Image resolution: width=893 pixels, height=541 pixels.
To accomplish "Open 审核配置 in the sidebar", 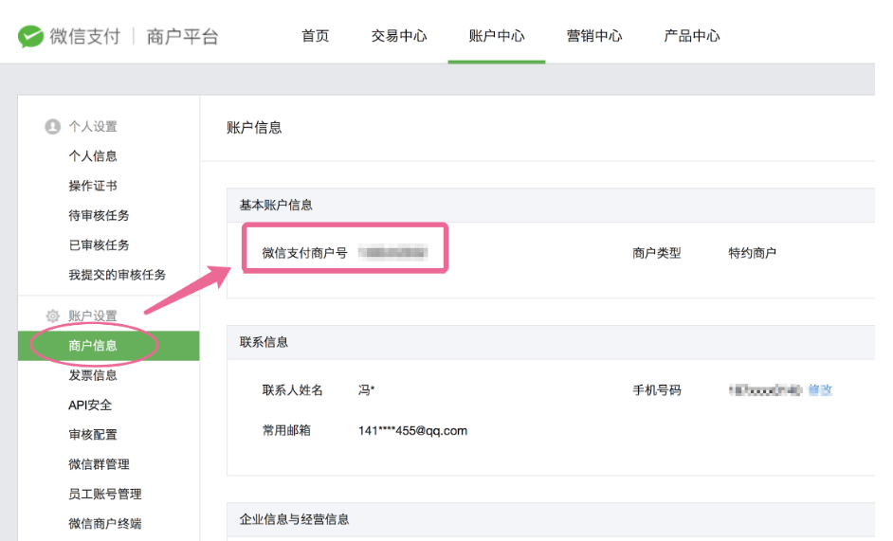I will 93,435.
